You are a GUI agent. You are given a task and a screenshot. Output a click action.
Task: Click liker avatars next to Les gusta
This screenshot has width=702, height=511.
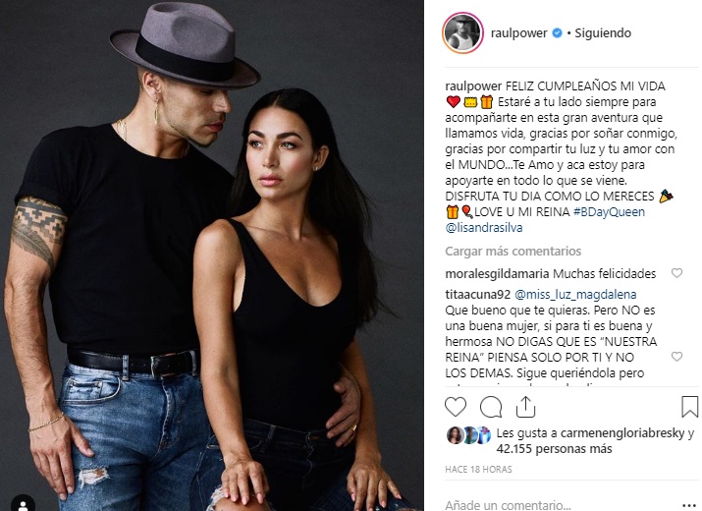pos(468,435)
